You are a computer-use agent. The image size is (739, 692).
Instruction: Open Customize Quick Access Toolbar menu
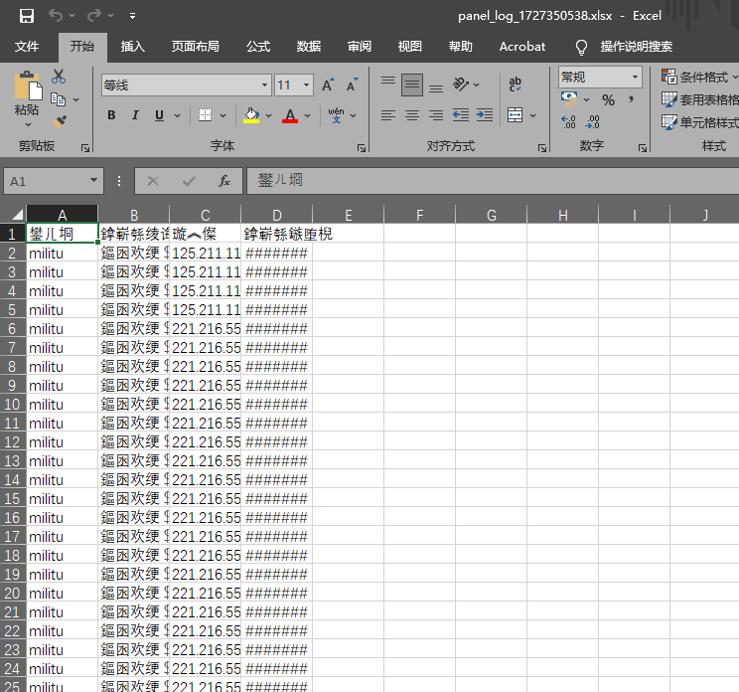132,16
